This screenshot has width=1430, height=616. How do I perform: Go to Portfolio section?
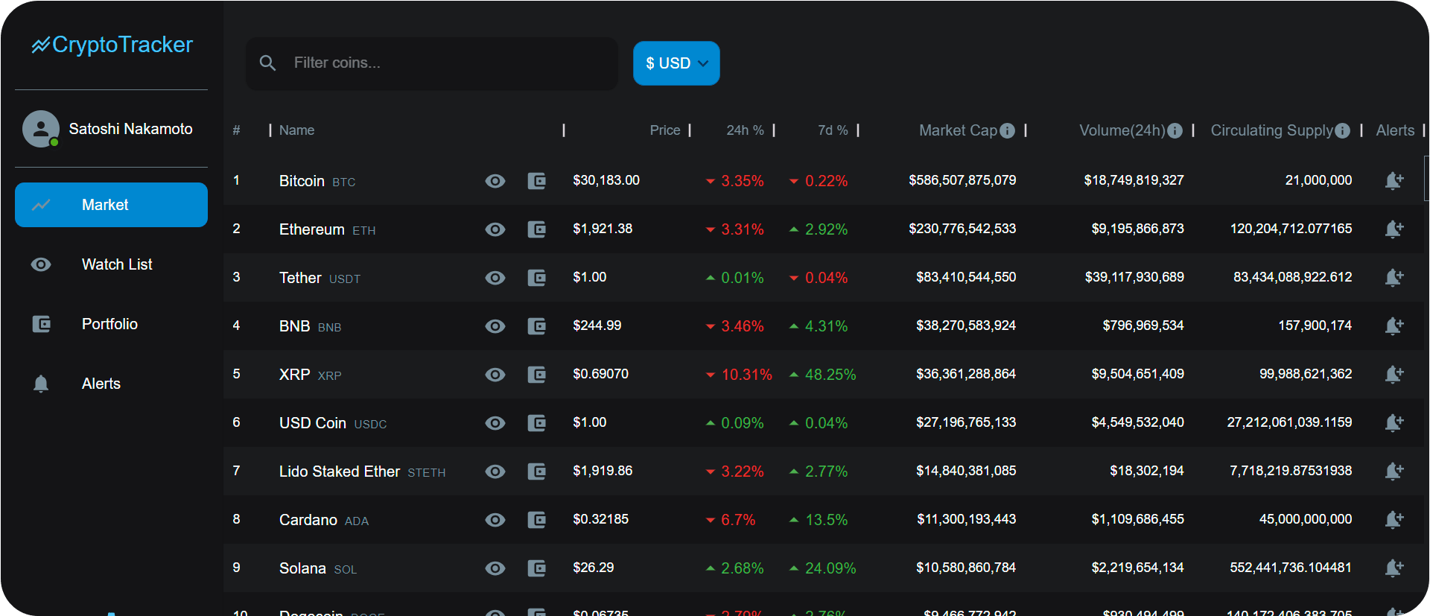pos(109,324)
